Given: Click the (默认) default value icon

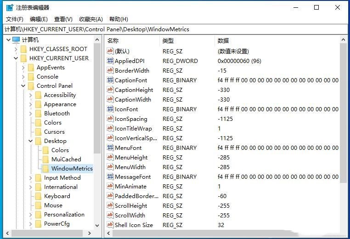Looking at the screenshot, I should 110,51.
